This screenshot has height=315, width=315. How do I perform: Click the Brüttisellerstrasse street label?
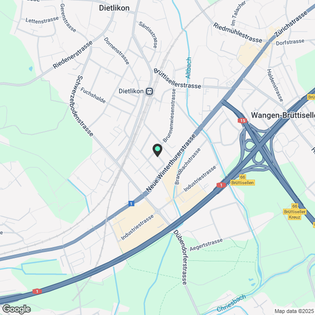[177, 79]
